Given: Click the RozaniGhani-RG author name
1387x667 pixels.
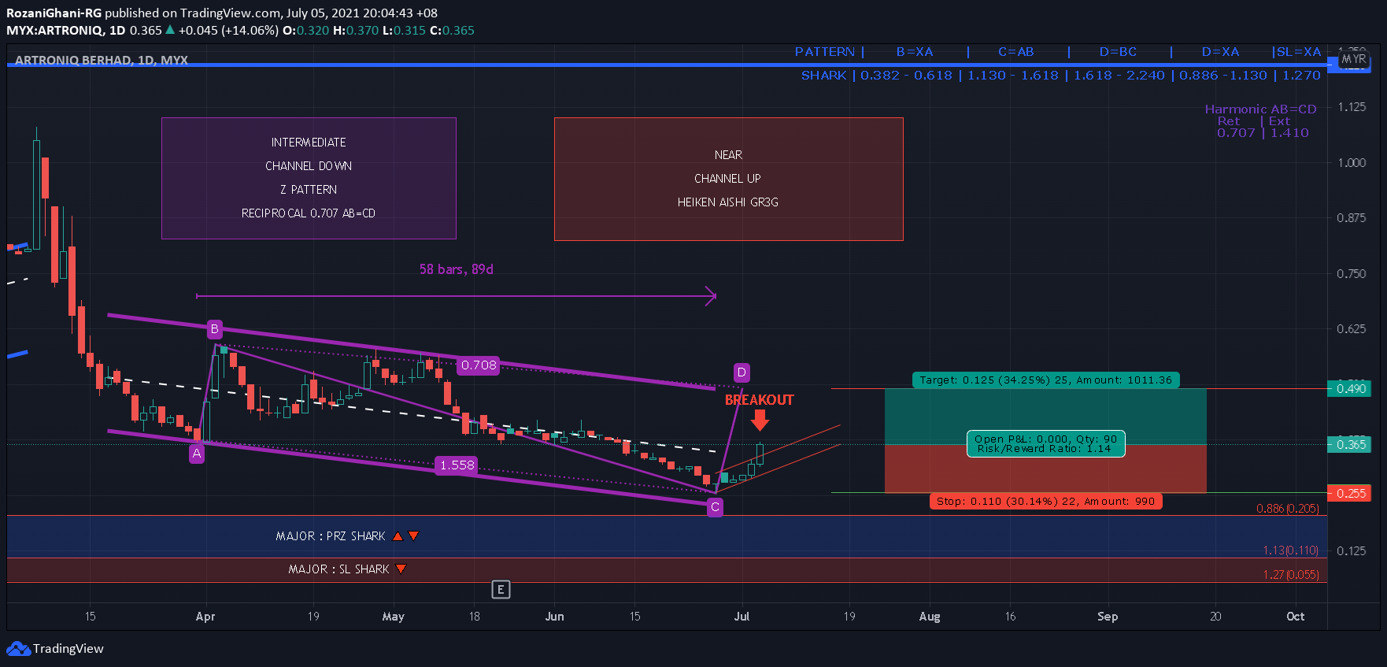Looking at the screenshot, I should point(54,13).
